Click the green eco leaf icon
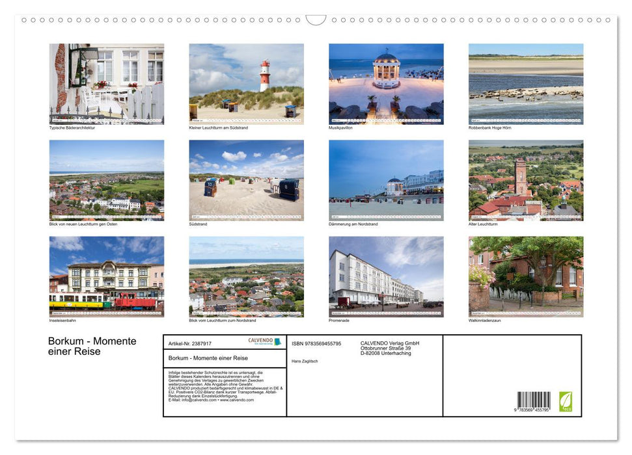 [x=566, y=402]
